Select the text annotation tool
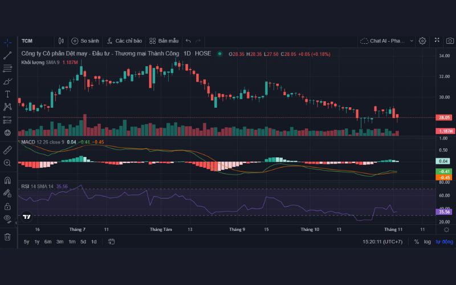The width and height of the screenshot is (456, 285). [x=7, y=94]
